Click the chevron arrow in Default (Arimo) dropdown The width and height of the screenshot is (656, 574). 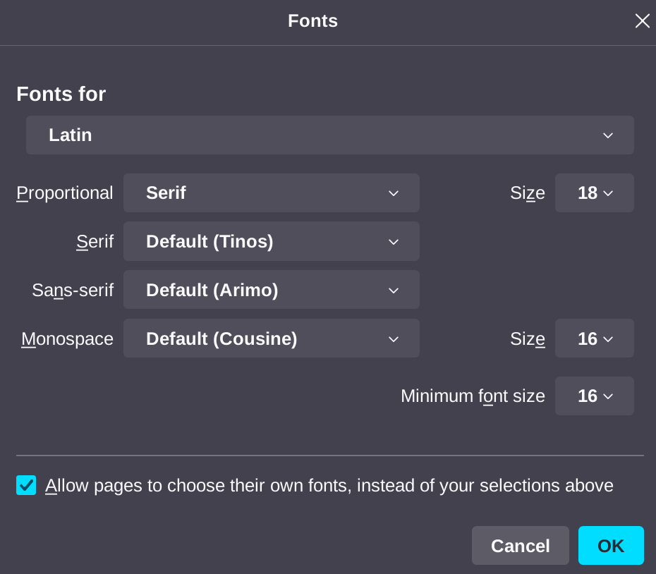394,291
